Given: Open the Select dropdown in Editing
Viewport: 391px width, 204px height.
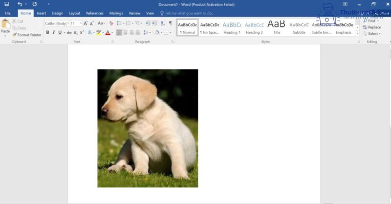Looking at the screenshot, I should [x=372, y=33].
